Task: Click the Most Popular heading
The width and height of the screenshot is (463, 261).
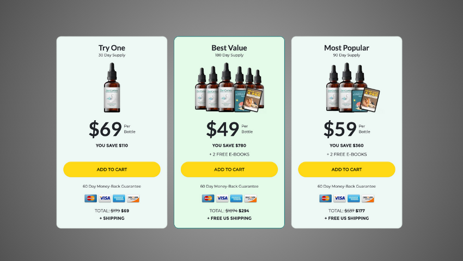Action: [x=346, y=48]
